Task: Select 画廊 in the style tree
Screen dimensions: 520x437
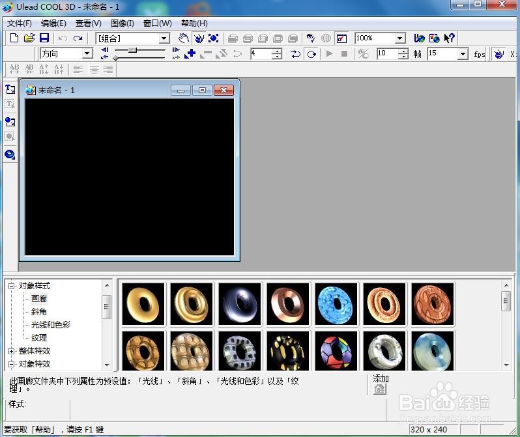Action: coord(39,299)
